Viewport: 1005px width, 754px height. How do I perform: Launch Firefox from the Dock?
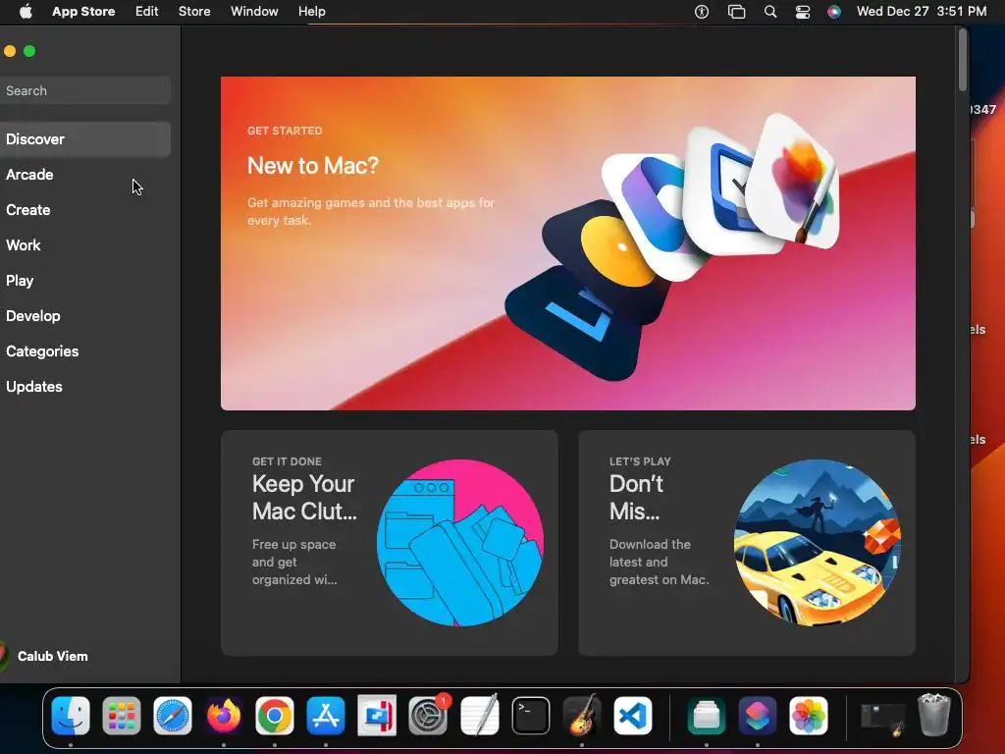tap(224, 716)
